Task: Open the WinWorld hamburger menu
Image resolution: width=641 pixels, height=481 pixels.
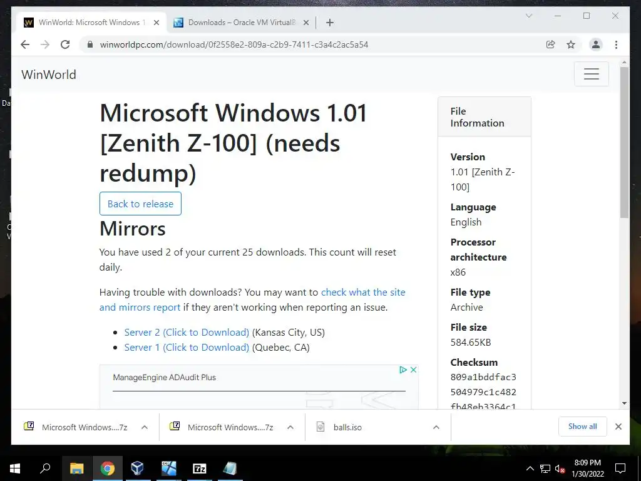Action: [x=591, y=74]
